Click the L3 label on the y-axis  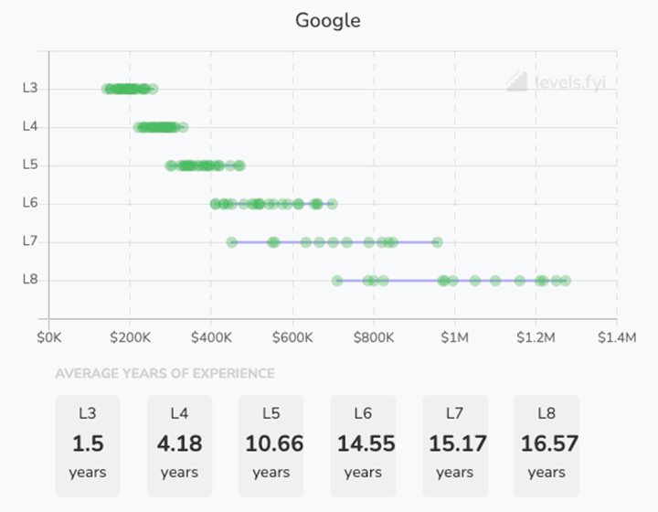point(30,89)
